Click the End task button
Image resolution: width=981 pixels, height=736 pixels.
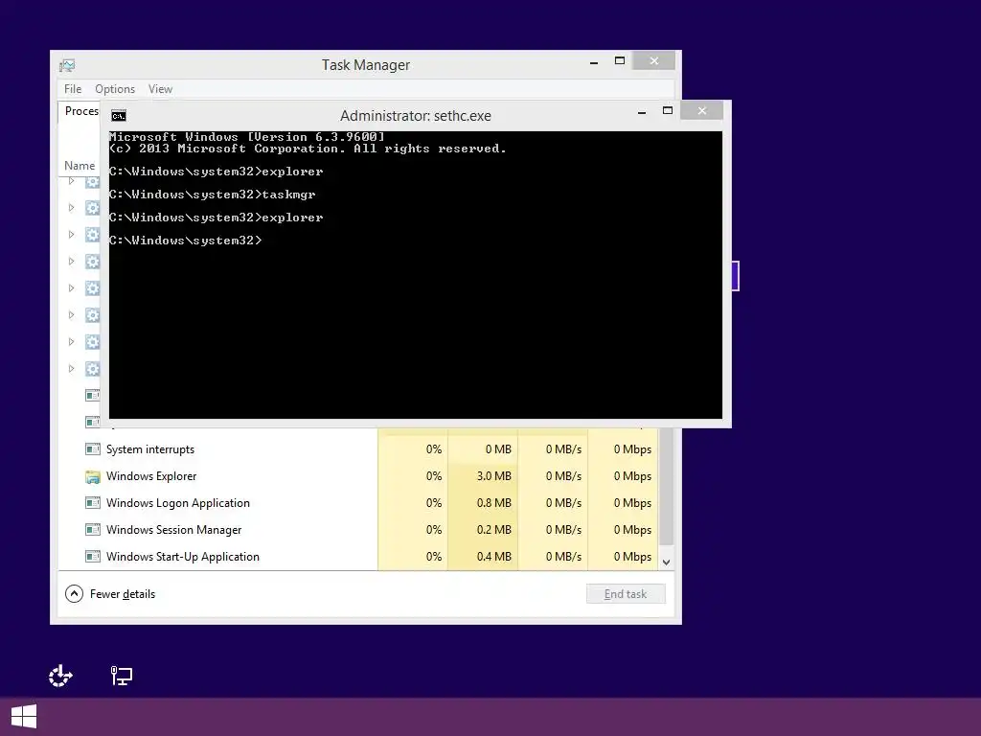point(626,594)
